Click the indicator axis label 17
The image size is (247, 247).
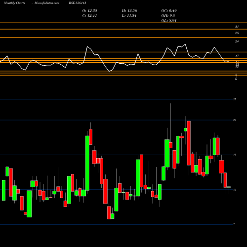pos(237,56)
